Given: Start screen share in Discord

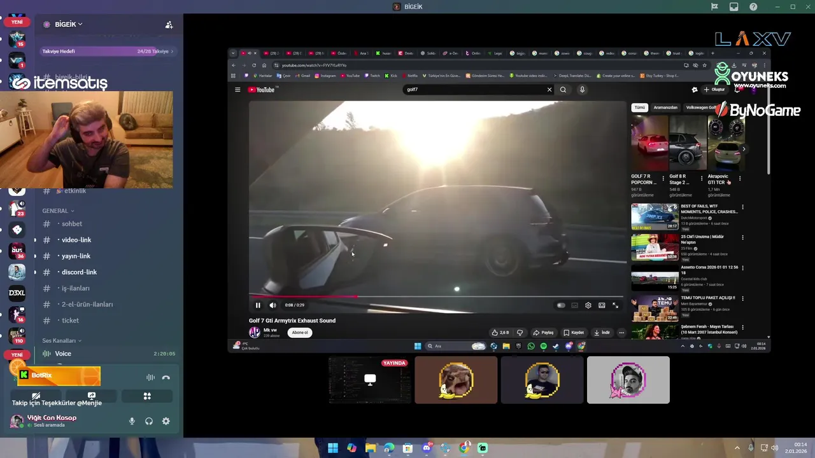Looking at the screenshot, I should (92, 396).
